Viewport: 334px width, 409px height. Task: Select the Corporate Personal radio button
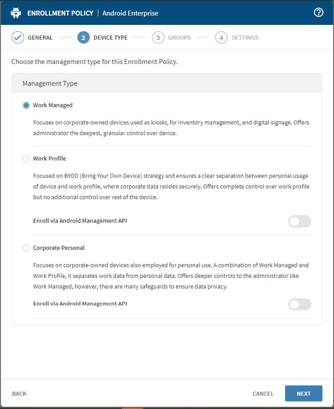point(26,248)
